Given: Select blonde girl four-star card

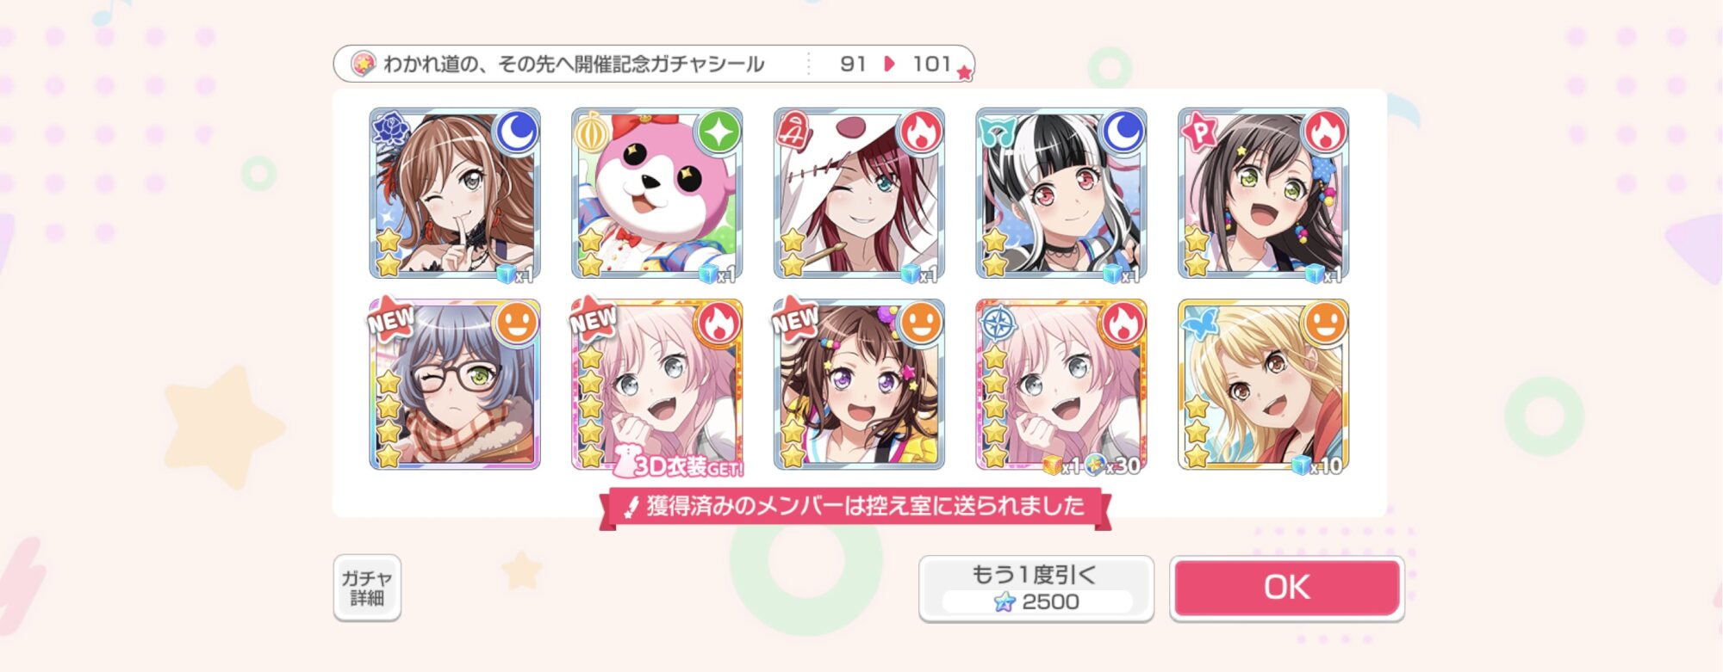Looking at the screenshot, I should (x=1263, y=385).
